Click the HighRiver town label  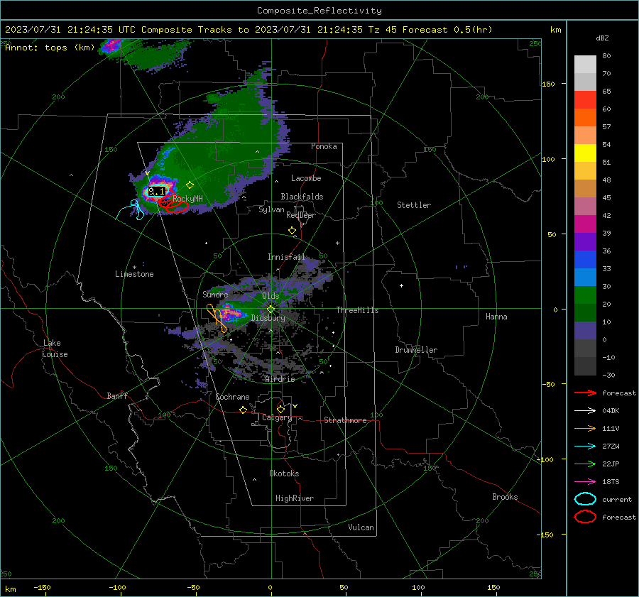pyautogui.click(x=294, y=498)
